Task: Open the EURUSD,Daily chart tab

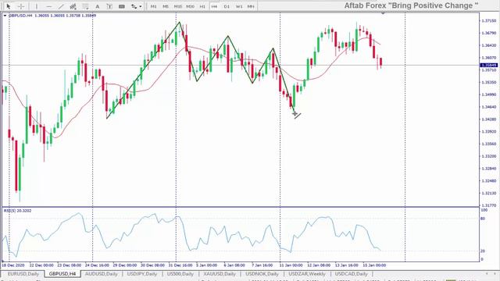Action: (23, 274)
